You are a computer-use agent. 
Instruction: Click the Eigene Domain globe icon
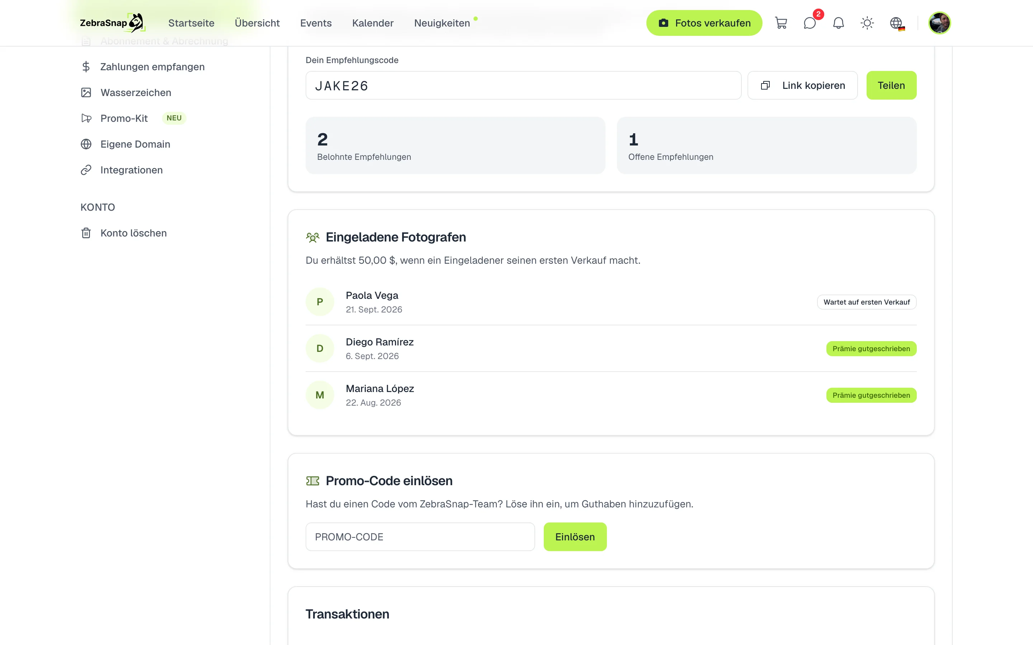(86, 144)
